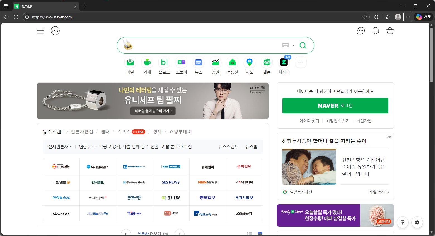Open Naver Webtoon via the 웹툰 icon
Viewport: 435px width, 236px height.
coord(266,62)
